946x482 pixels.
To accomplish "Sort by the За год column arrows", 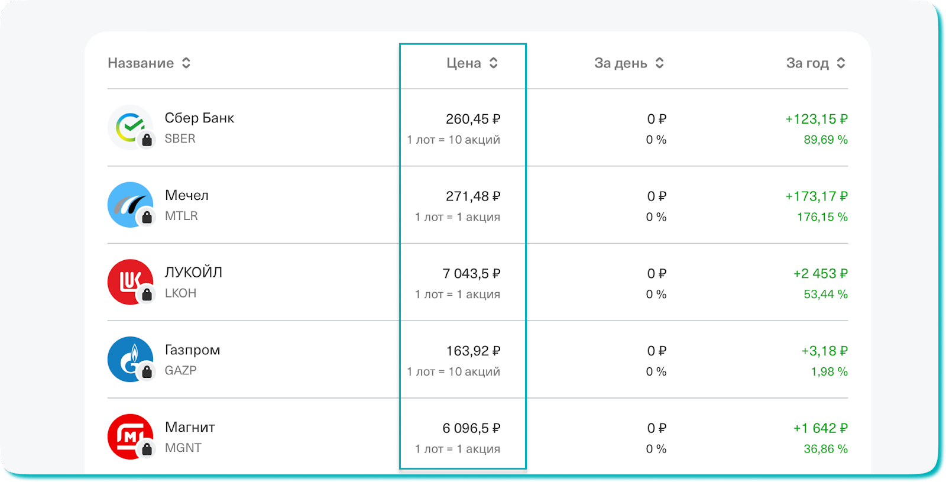I will pyautogui.click(x=841, y=63).
